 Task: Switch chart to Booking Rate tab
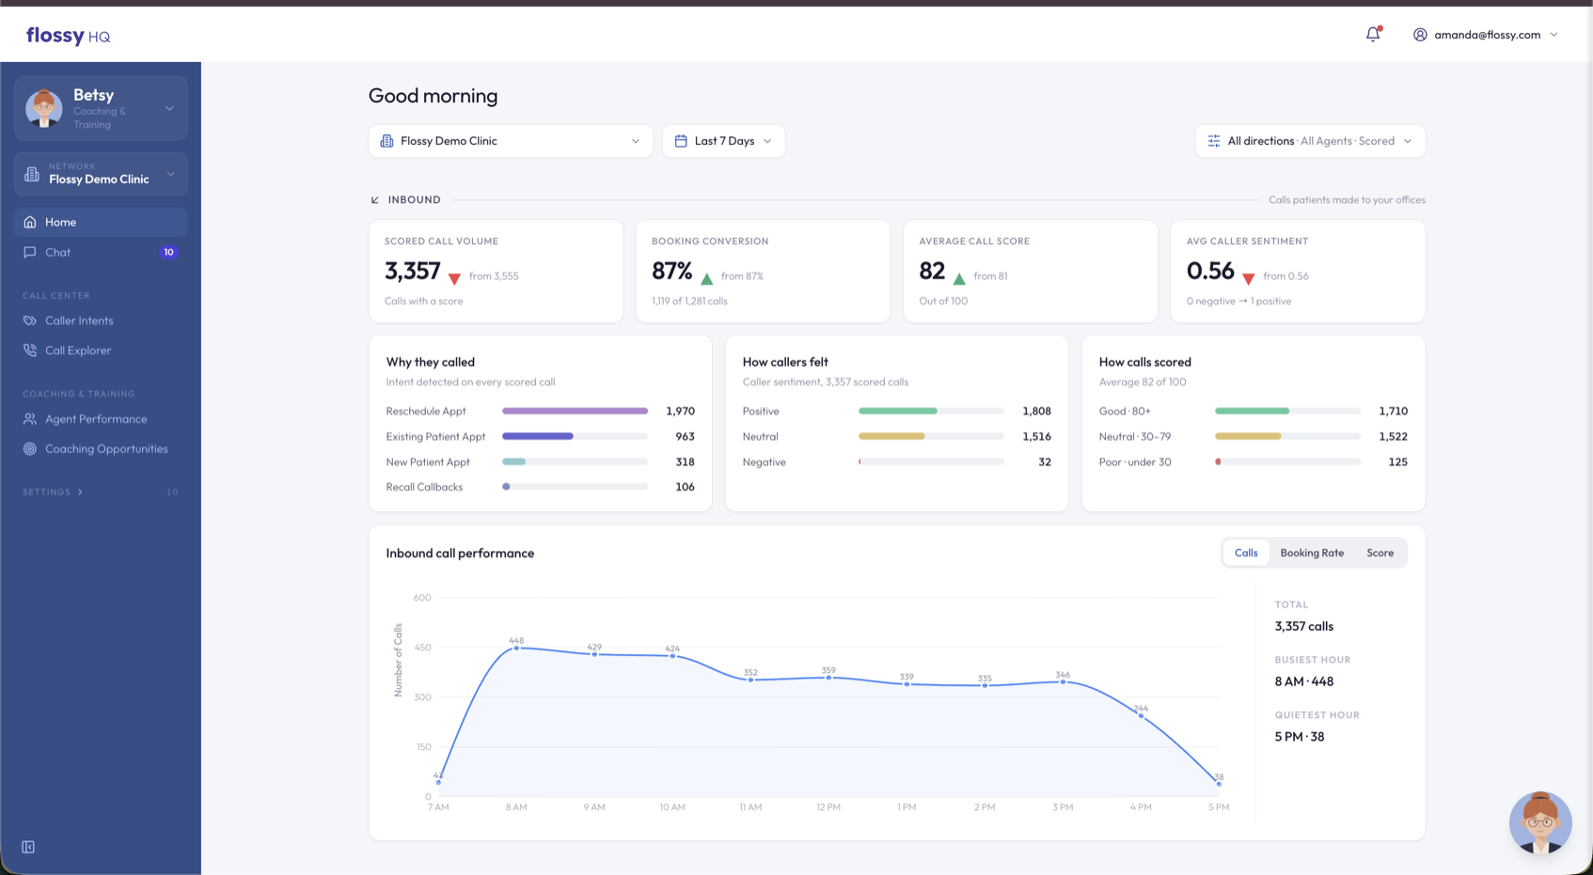tap(1312, 553)
